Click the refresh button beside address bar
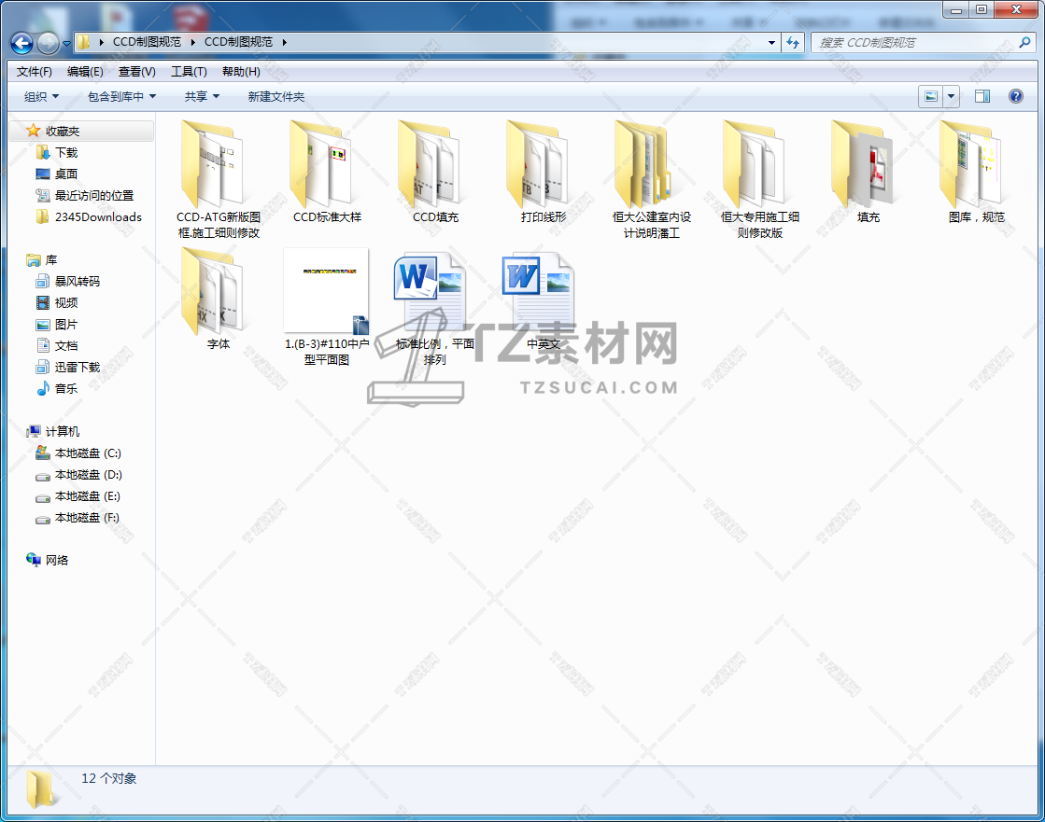Viewport: 1045px width, 822px height. pos(793,43)
